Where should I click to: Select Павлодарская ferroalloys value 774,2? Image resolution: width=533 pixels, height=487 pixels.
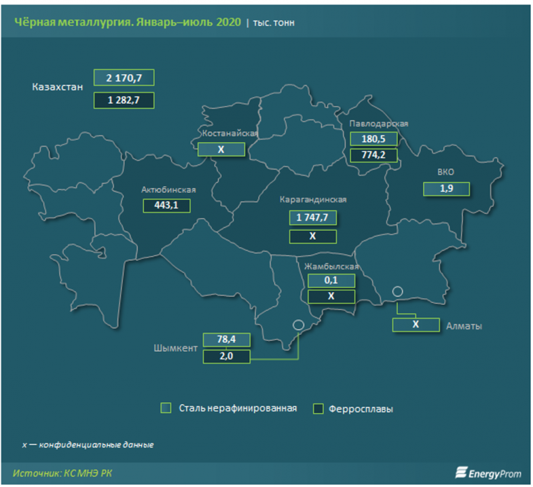tap(373, 155)
